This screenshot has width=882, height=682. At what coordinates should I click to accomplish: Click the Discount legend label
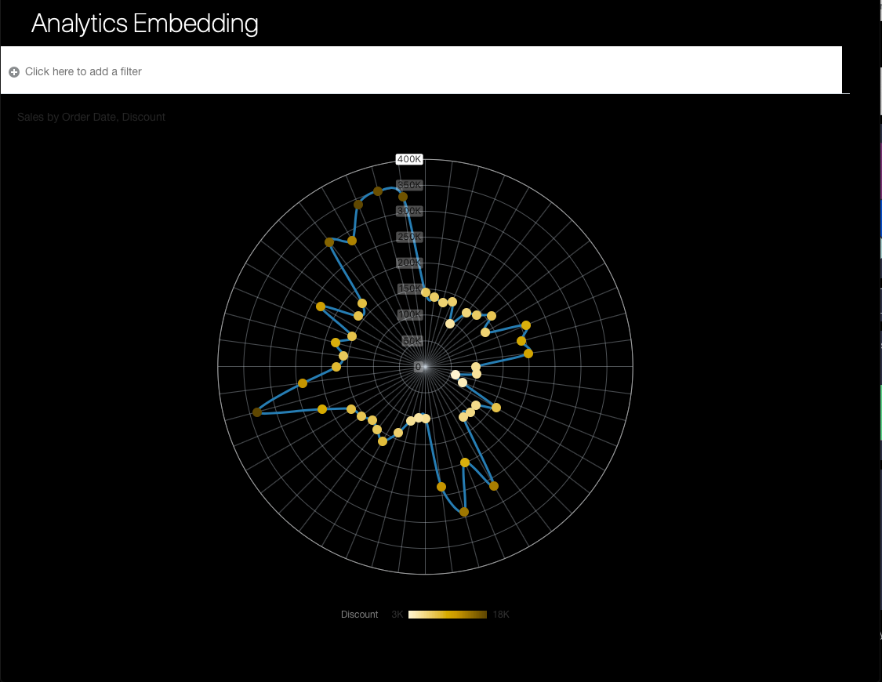[x=359, y=615]
